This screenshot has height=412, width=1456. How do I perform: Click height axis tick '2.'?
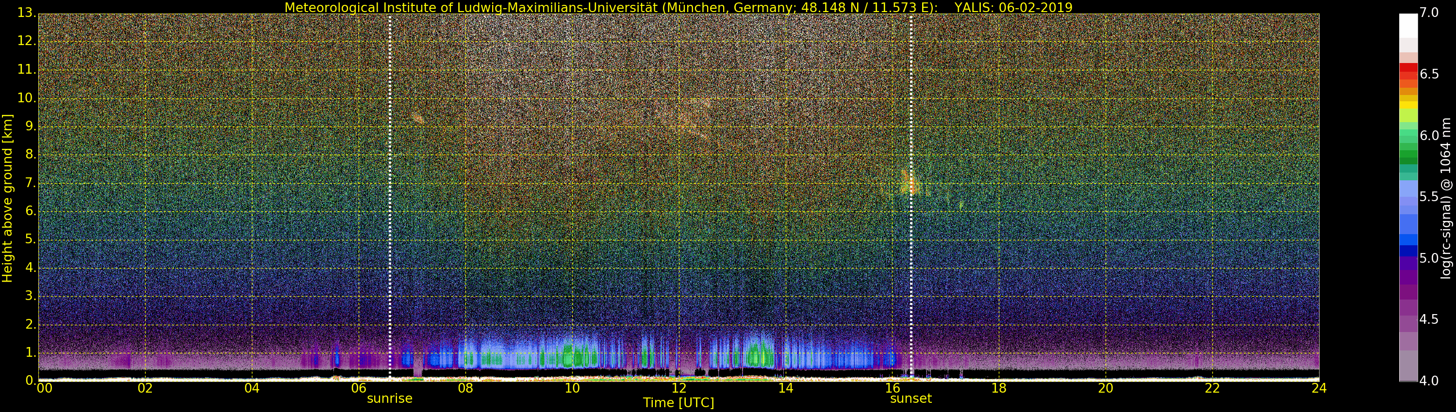(31, 324)
